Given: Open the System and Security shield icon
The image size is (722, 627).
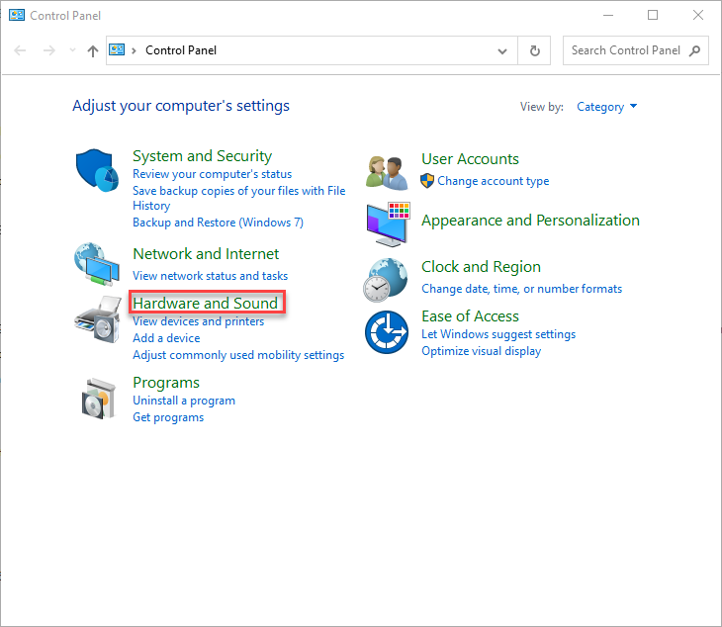Looking at the screenshot, I should tap(97, 170).
